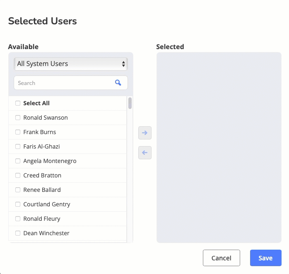Click the left arrow remove button
Viewport: 289px width, 274px height.
click(x=145, y=153)
